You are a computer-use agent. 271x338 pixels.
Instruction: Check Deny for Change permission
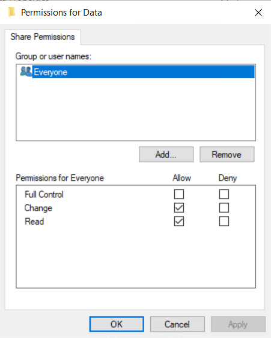tap(224, 208)
